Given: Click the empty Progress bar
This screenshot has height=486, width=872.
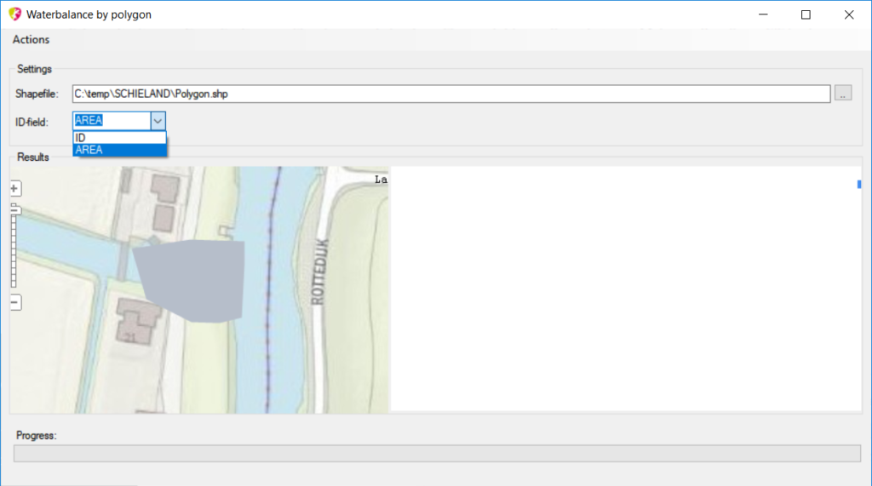Looking at the screenshot, I should (435, 453).
